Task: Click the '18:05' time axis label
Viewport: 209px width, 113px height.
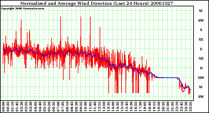Action: coord(145,107)
